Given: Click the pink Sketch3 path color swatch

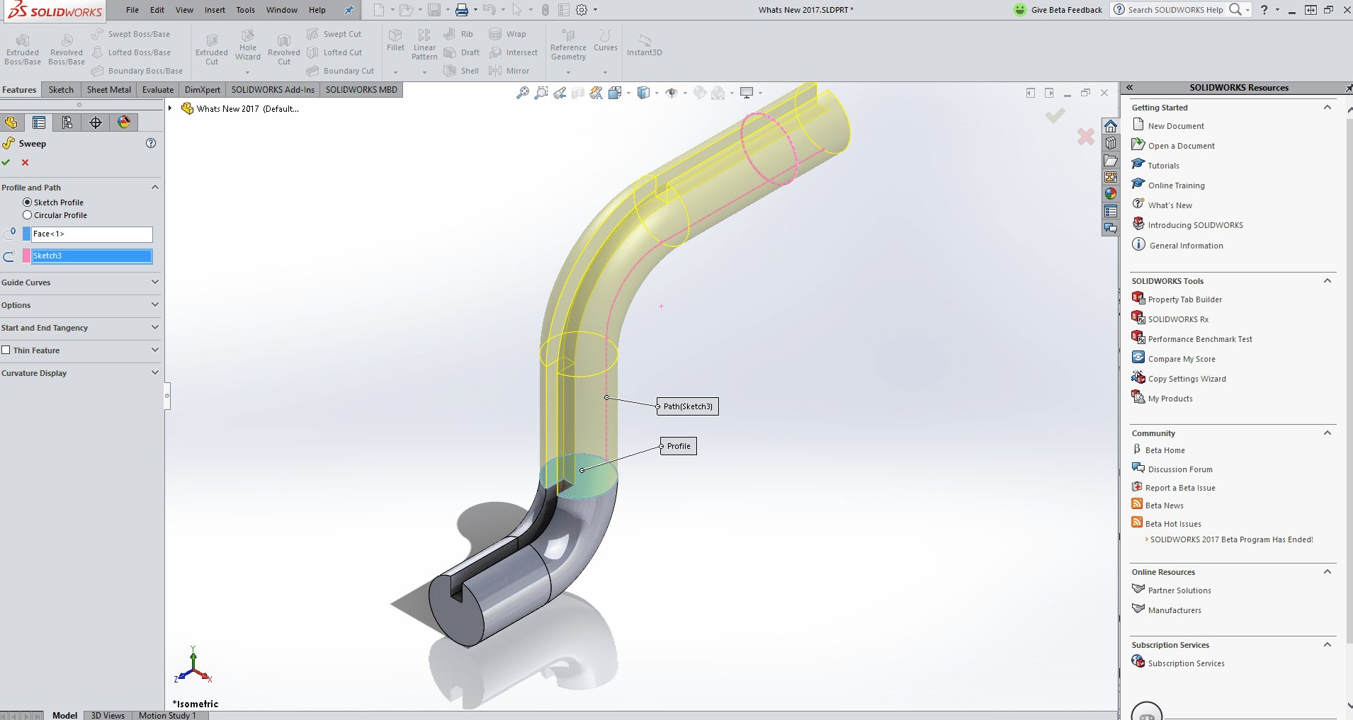Looking at the screenshot, I should pos(27,256).
